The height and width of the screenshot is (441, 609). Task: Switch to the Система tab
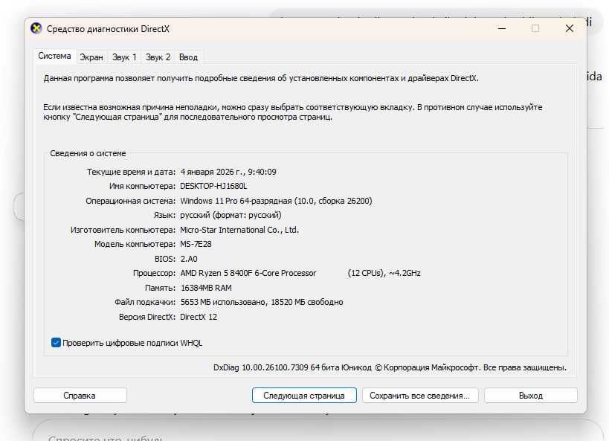click(54, 56)
